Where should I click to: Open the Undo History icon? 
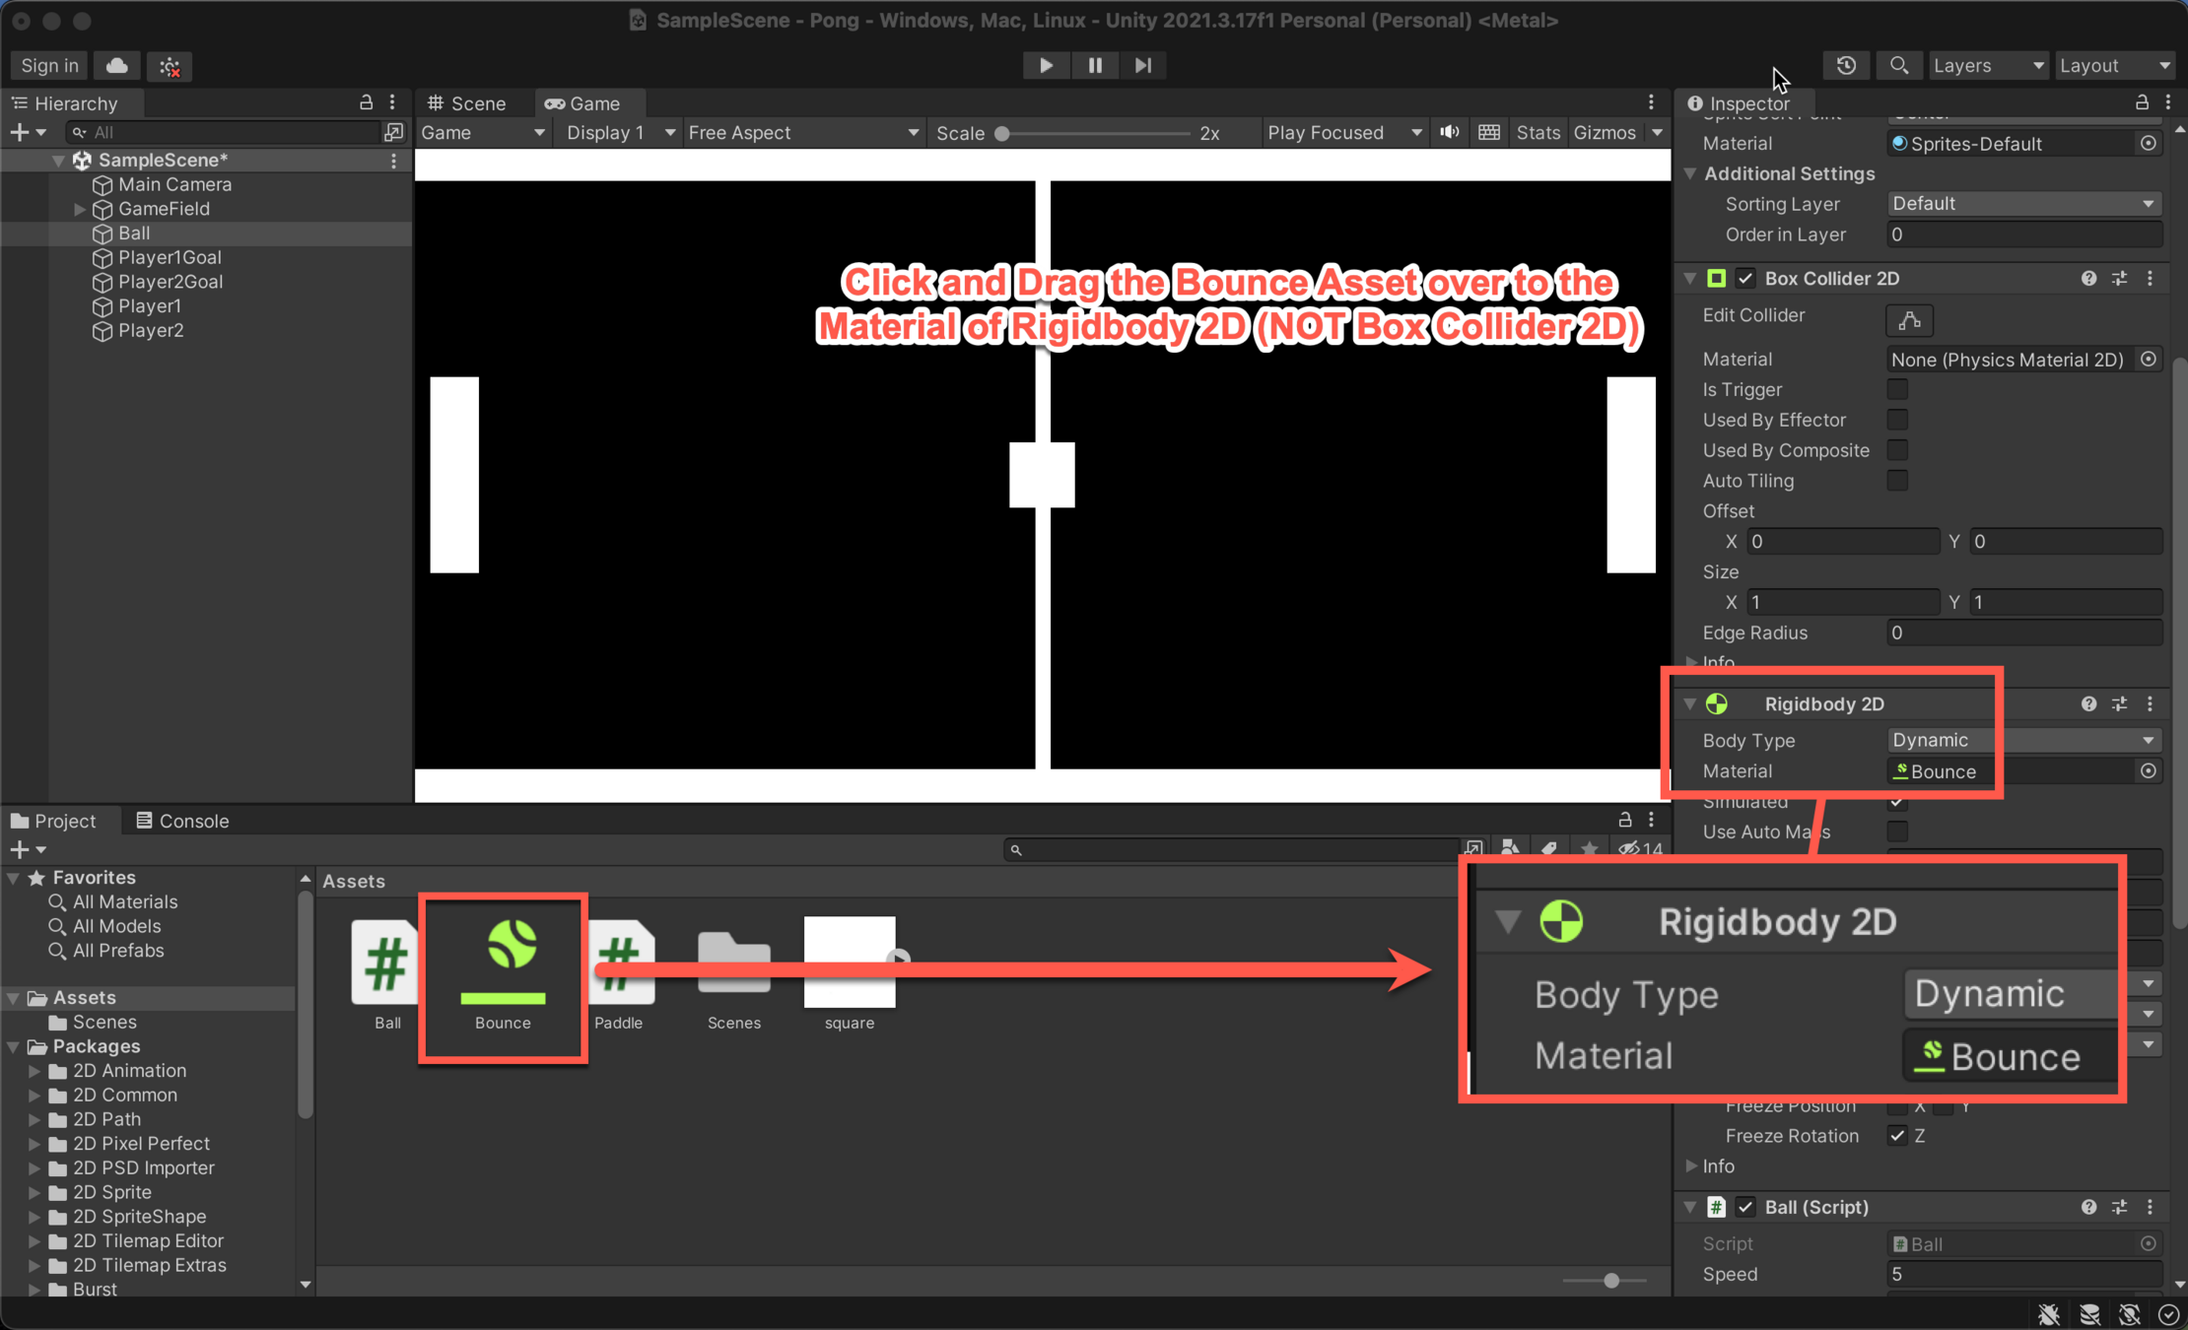pyautogui.click(x=1846, y=65)
